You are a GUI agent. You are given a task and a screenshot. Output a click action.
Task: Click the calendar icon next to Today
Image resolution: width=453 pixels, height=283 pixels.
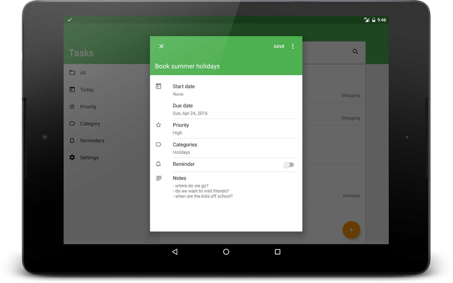pos(72,89)
